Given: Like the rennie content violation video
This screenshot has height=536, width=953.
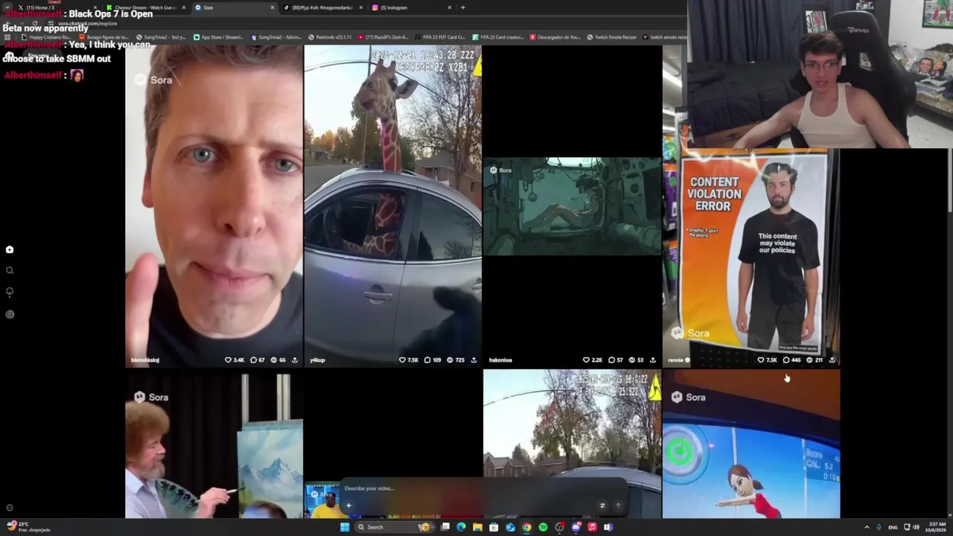Looking at the screenshot, I should 761,360.
